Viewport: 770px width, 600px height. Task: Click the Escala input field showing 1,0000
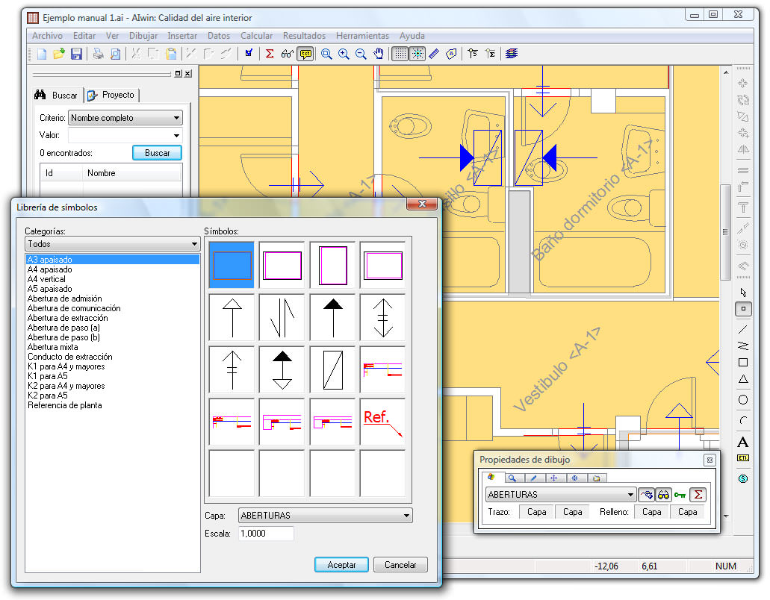266,534
